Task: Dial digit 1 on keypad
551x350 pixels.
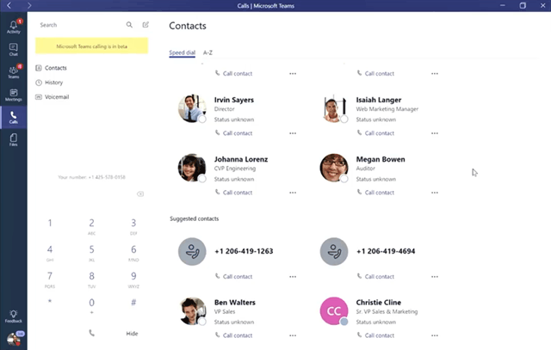Action: click(x=50, y=224)
